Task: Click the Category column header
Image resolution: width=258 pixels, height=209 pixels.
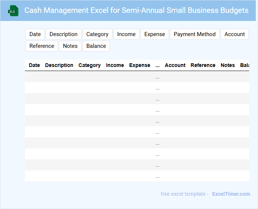Action: coord(89,65)
